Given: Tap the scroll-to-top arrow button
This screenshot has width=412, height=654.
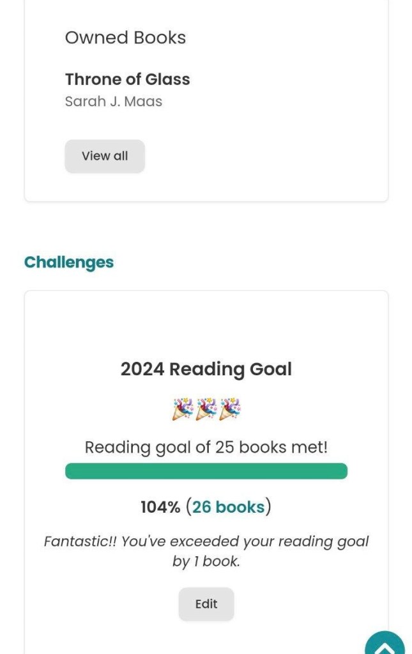Looking at the screenshot, I should coord(385,644).
